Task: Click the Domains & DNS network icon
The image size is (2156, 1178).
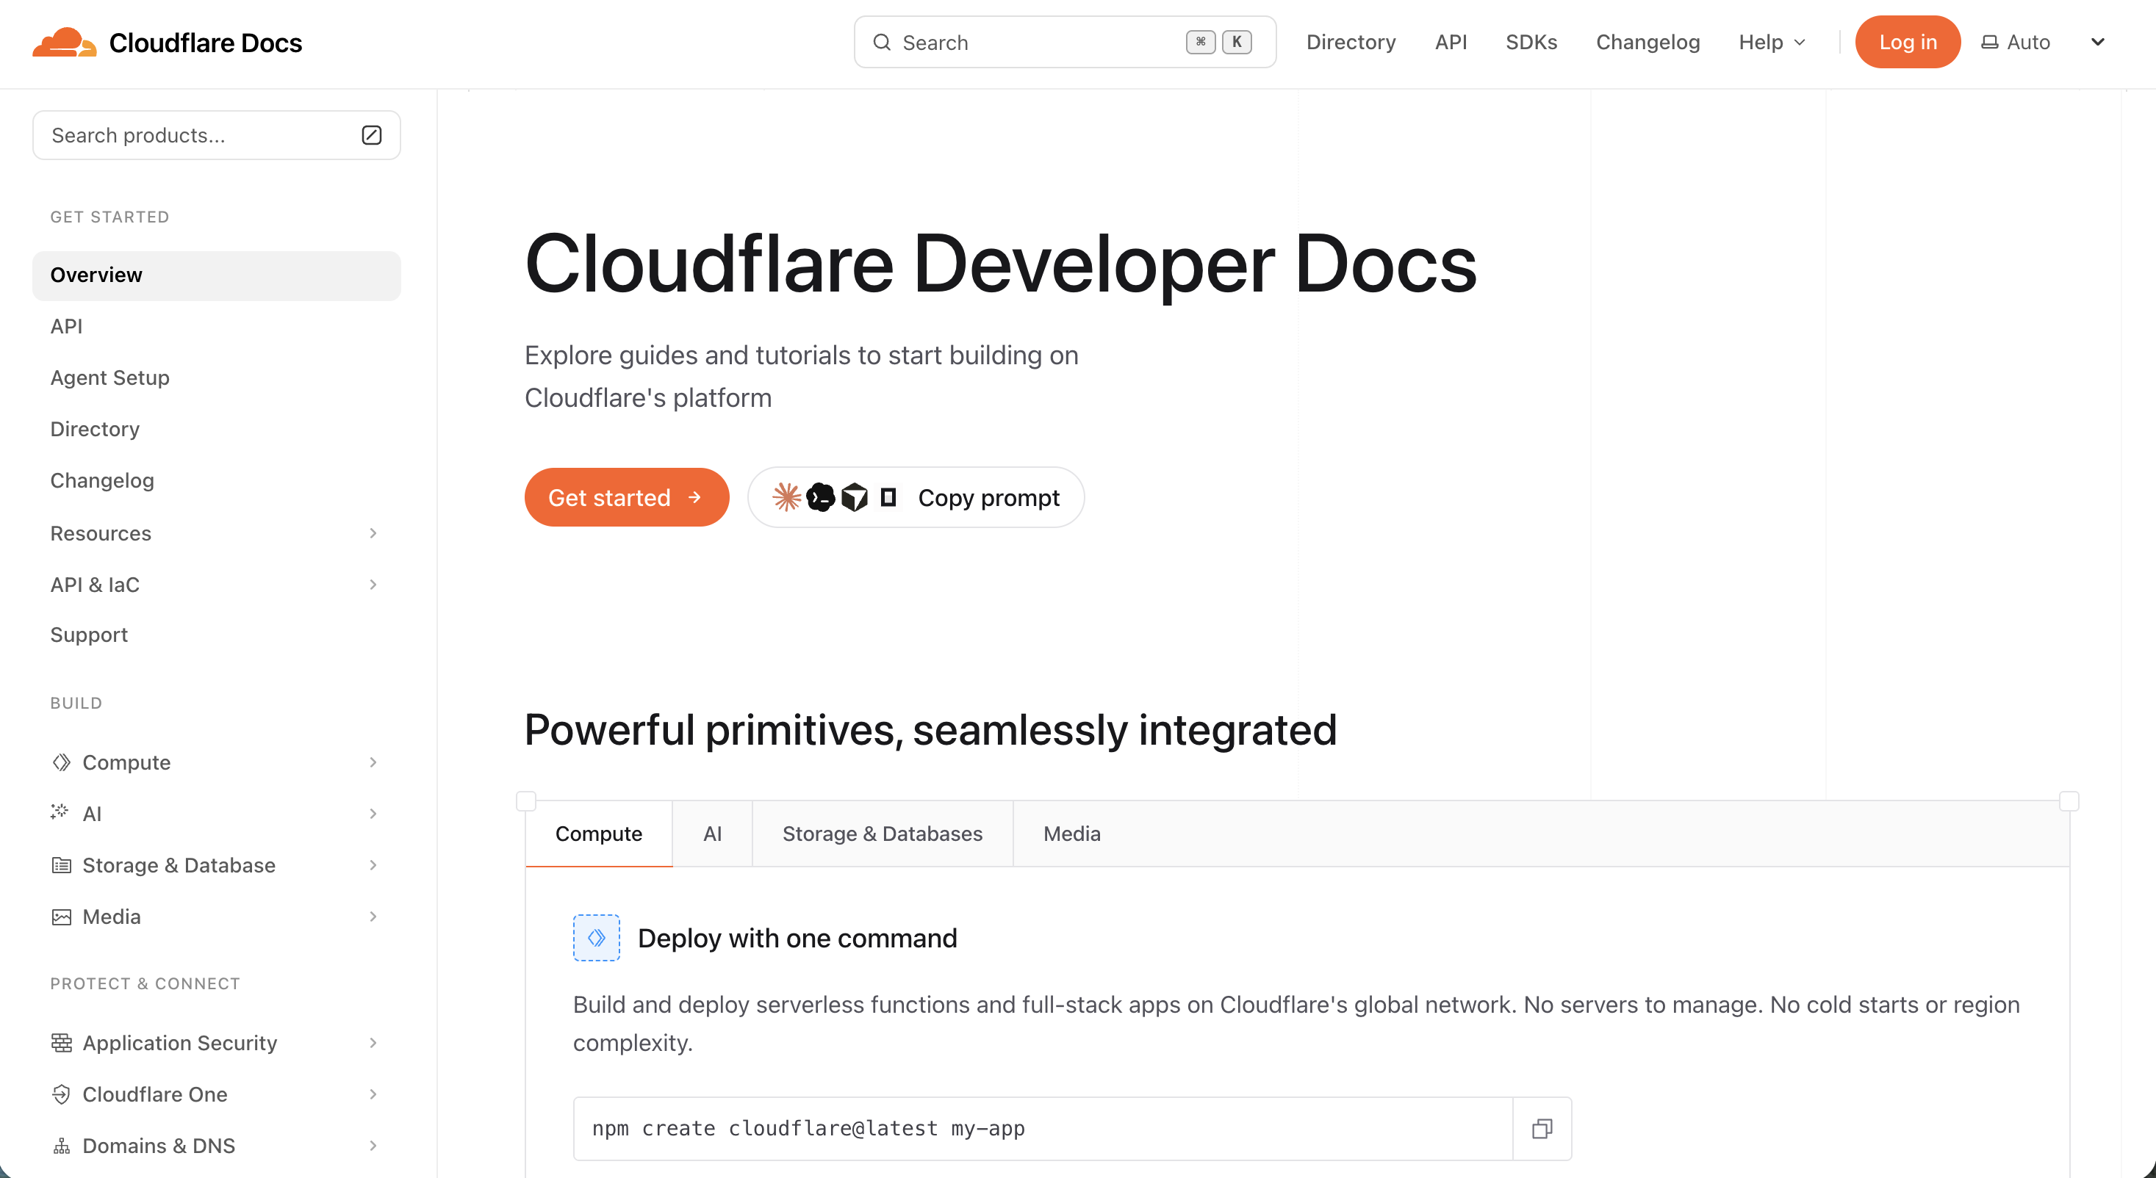Action: (61, 1146)
